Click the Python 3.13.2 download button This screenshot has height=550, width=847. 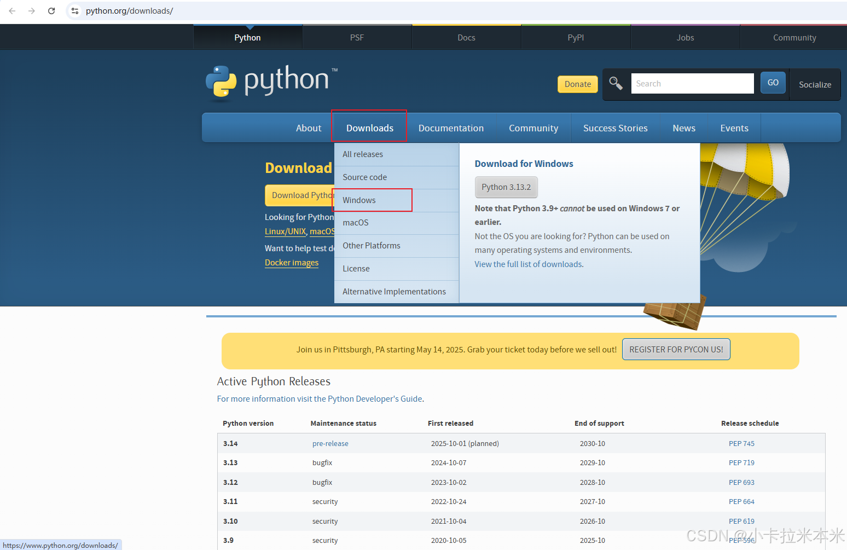506,187
